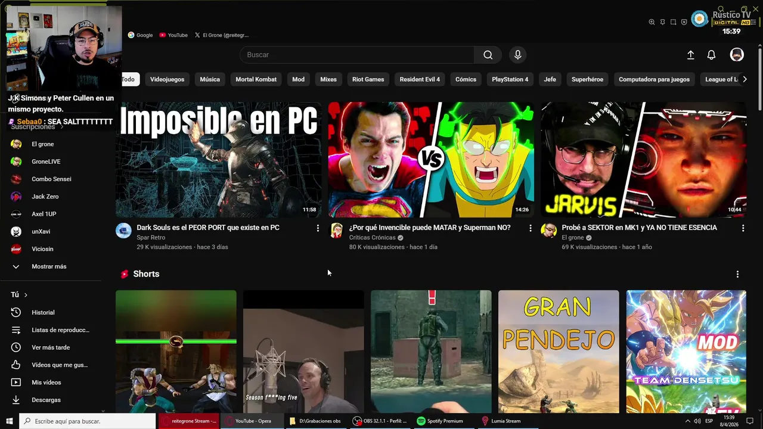Click browser pin icon in address bar
This screenshot has height=429, width=763.
pos(662,22)
